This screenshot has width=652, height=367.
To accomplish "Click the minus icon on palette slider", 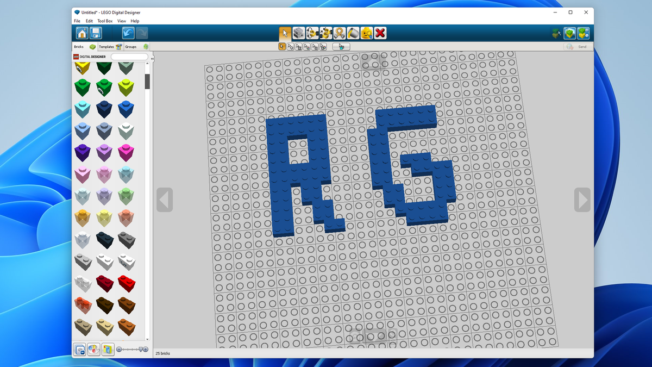I will pos(119,349).
